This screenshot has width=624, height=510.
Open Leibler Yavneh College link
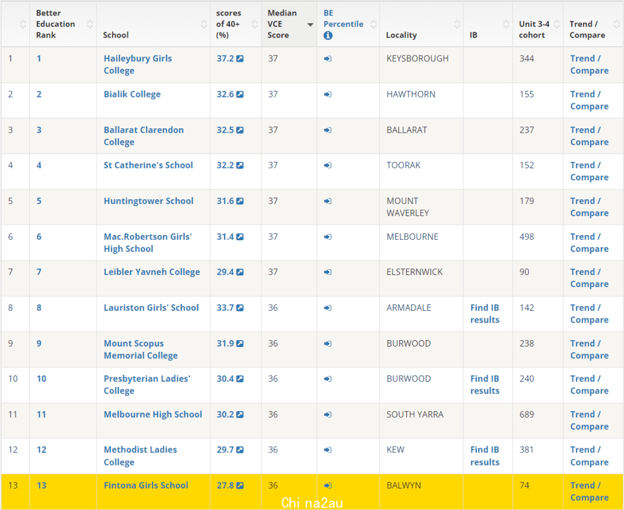point(151,272)
